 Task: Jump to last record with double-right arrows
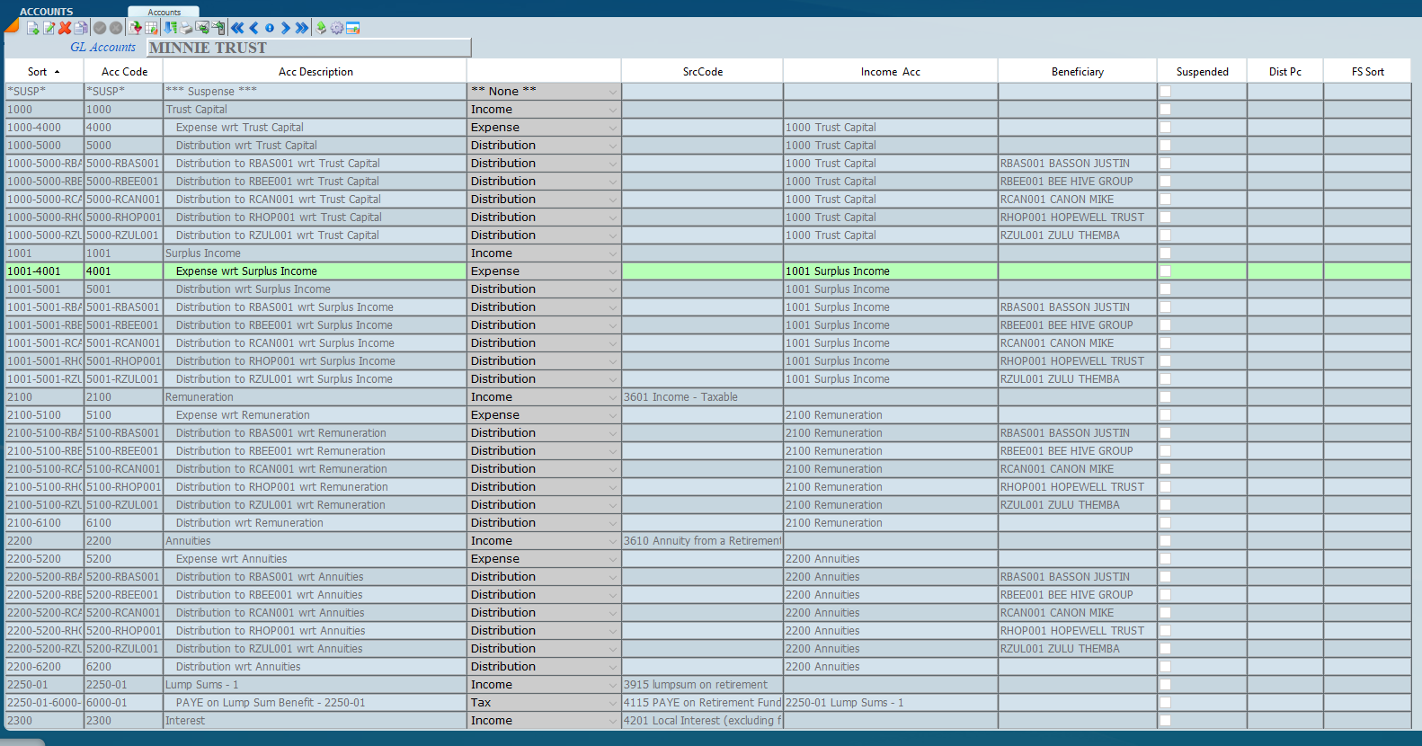pyautogui.click(x=302, y=28)
